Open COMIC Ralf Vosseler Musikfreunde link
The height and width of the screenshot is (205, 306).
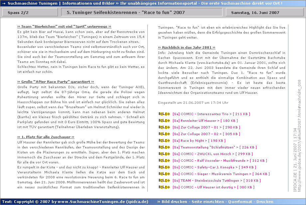pyautogui.click(x=220, y=160)
